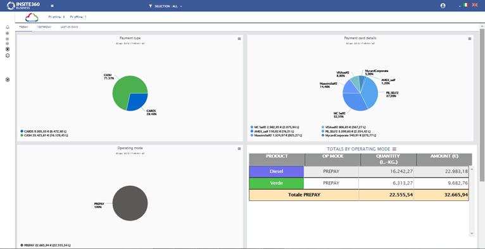
Task: Toggle the CASH series in the legend
Action: pos(44,135)
